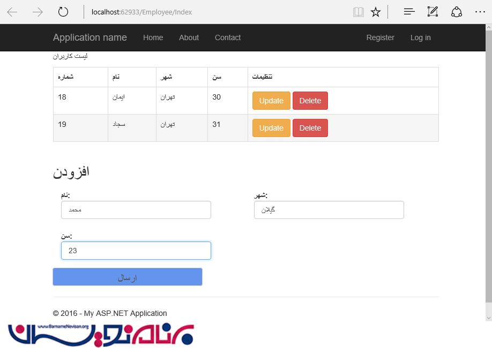This screenshot has width=492, height=348.
Task: Click scrollbar up arrow
Action: pos(489,27)
